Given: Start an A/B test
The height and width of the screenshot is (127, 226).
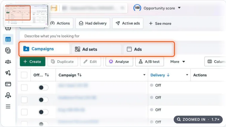Looking at the screenshot, I should 149,62.
